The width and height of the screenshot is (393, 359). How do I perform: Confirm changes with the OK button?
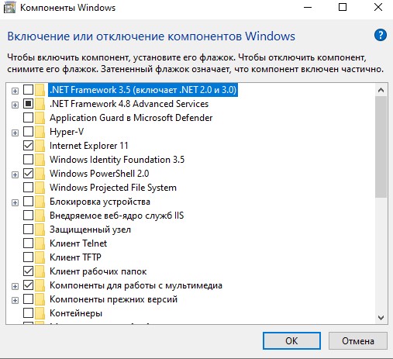click(x=291, y=341)
